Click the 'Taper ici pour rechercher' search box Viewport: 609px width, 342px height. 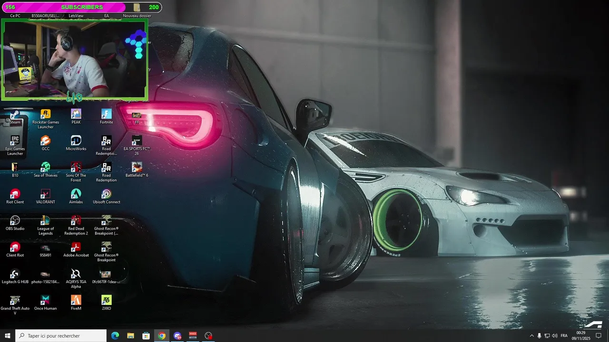pos(61,336)
